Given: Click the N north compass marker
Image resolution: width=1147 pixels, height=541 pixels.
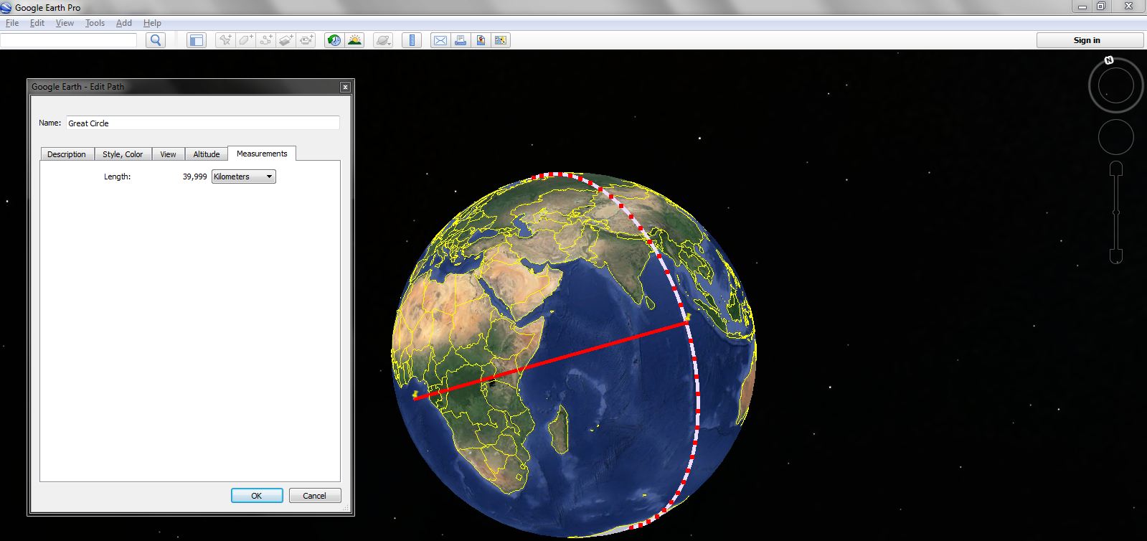Looking at the screenshot, I should pos(1109,60).
